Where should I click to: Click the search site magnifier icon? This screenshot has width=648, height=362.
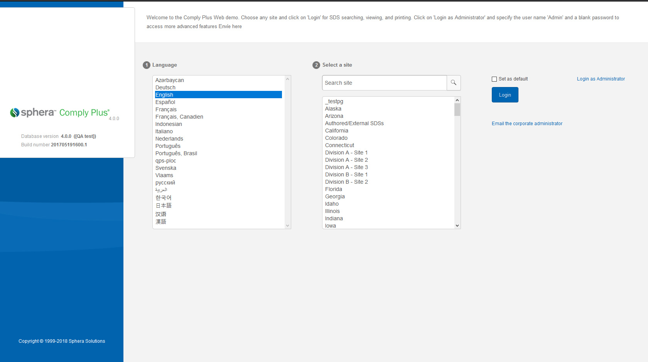[454, 83]
